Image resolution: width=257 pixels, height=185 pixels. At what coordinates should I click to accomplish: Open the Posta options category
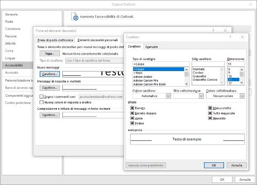[x=9, y=21]
